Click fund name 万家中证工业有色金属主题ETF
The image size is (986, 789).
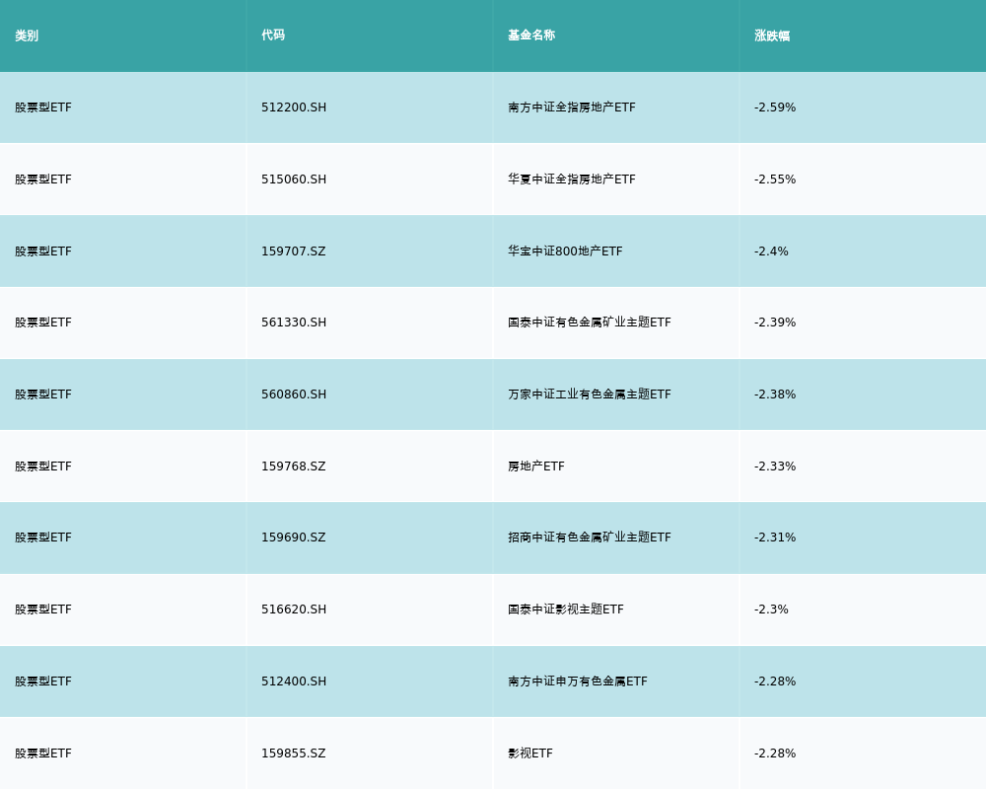(590, 394)
